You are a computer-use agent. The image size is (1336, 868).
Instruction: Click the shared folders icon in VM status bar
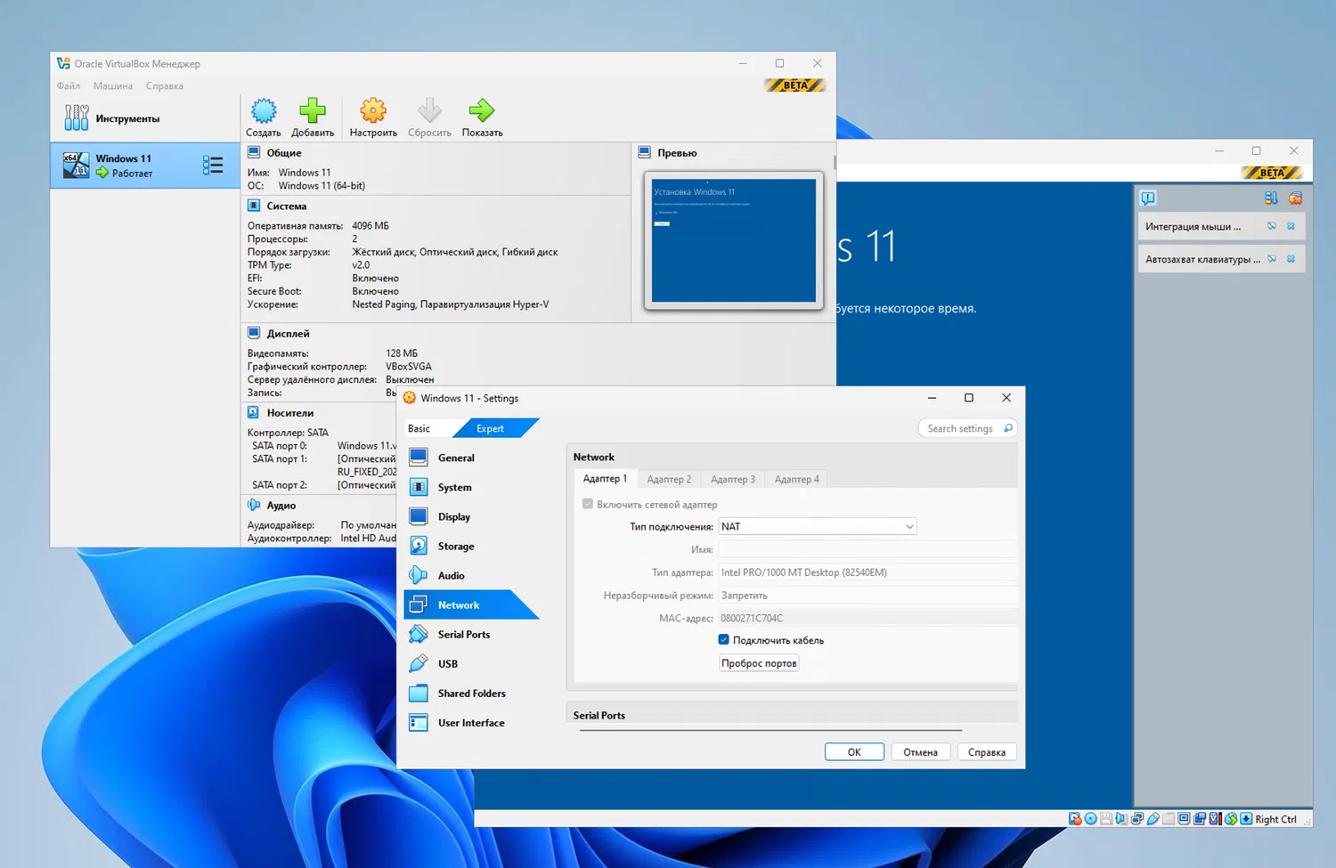tap(1169, 819)
